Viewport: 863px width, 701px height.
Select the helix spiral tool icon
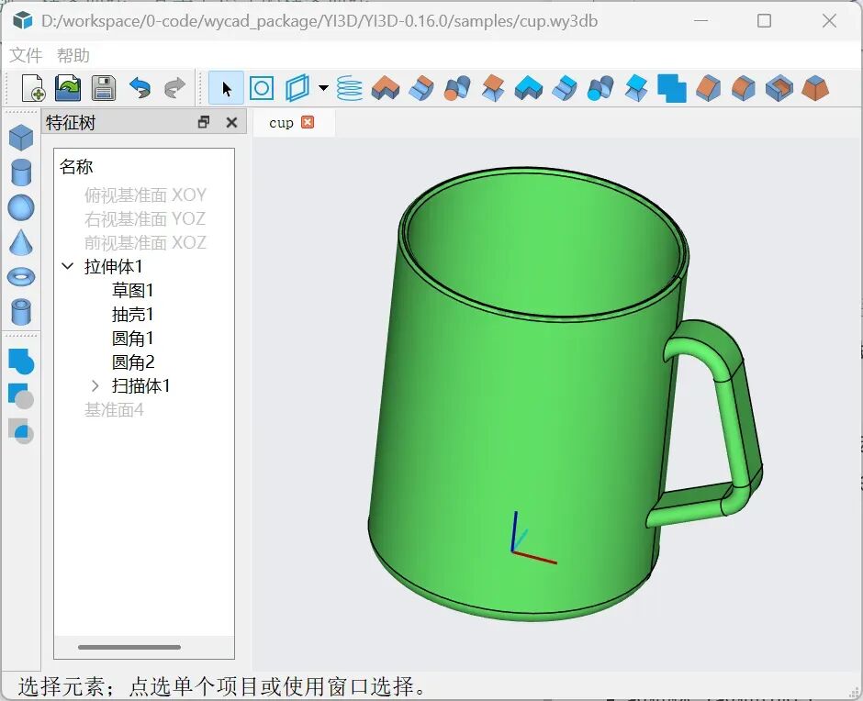[x=350, y=88]
